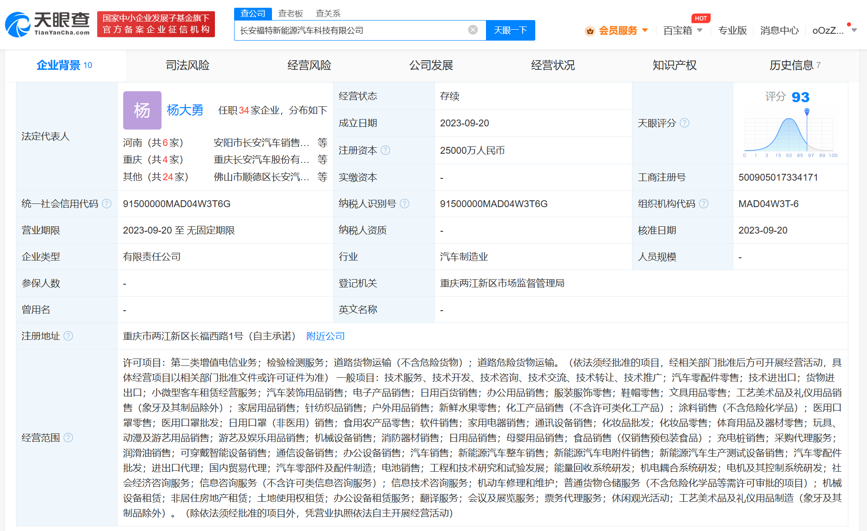Open legal representative 杨大勇 link
The height and width of the screenshot is (531, 867).
click(185, 110)
